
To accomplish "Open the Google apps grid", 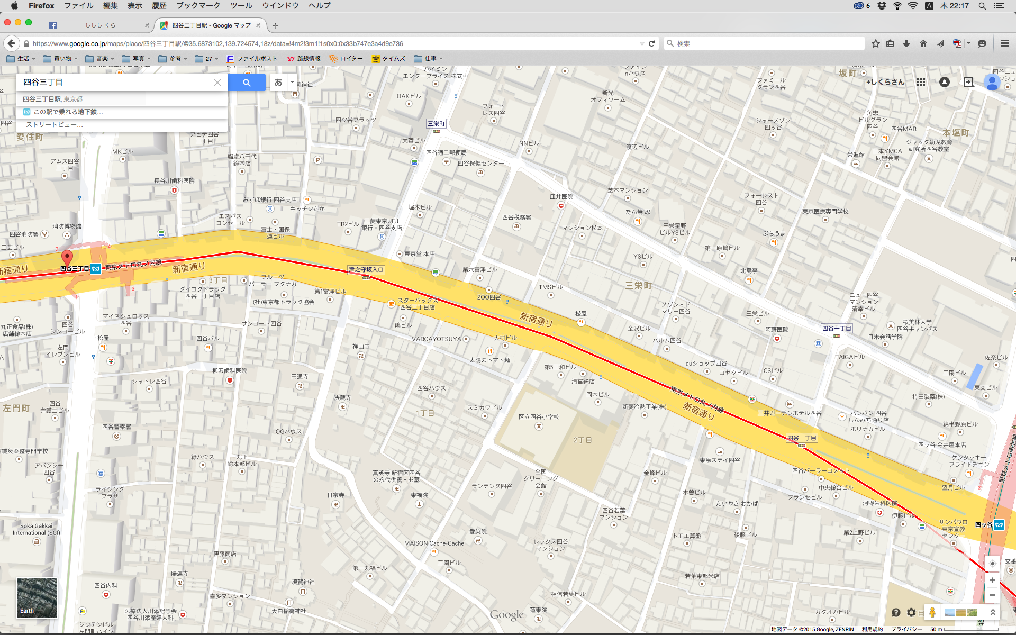I will [x=921, y=82].
